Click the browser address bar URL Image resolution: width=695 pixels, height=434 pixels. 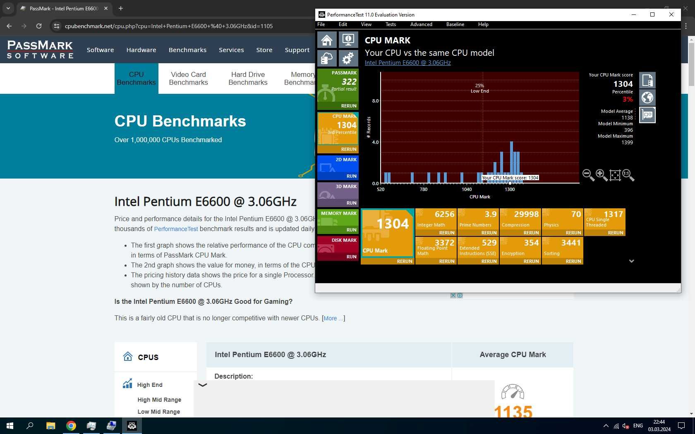pos(169,26)
